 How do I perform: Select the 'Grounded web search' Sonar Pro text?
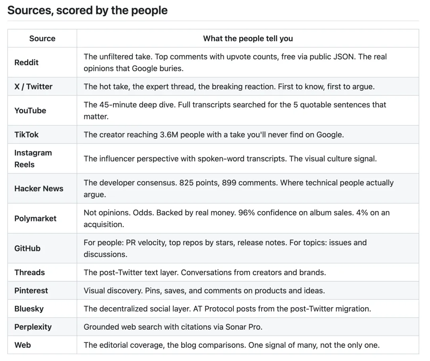pos(173,327)
